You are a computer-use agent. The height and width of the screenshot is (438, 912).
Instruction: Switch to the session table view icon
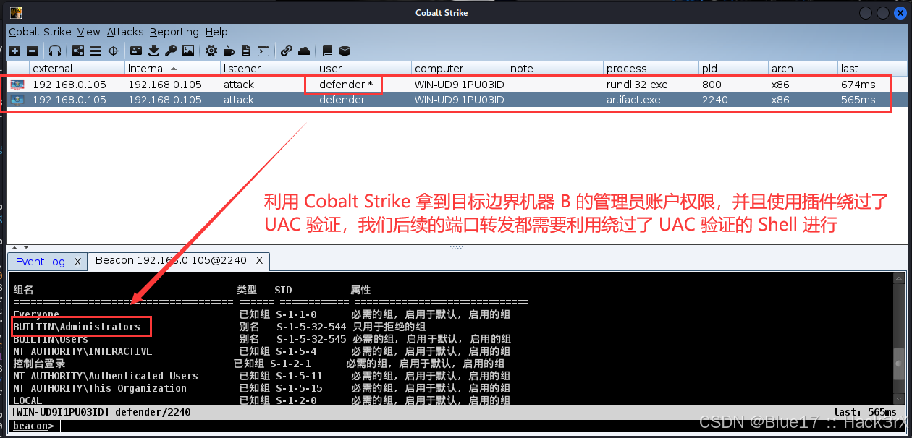tap(96, 51)
